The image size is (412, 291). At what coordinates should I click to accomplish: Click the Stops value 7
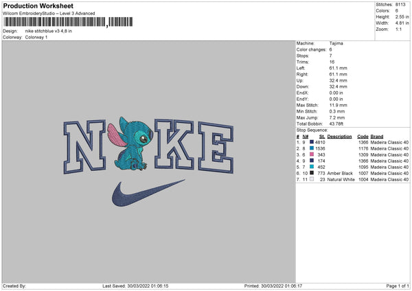[x=330, y=56]
